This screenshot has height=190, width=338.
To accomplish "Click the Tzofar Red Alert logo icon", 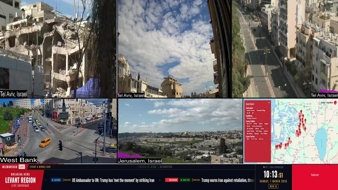I will 335,103.
